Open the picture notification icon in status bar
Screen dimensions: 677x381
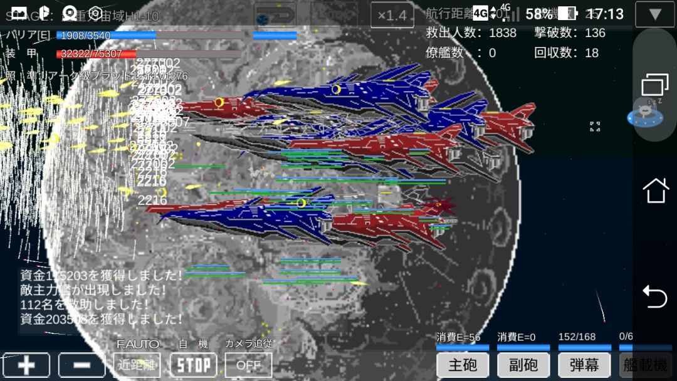(19, 13)
